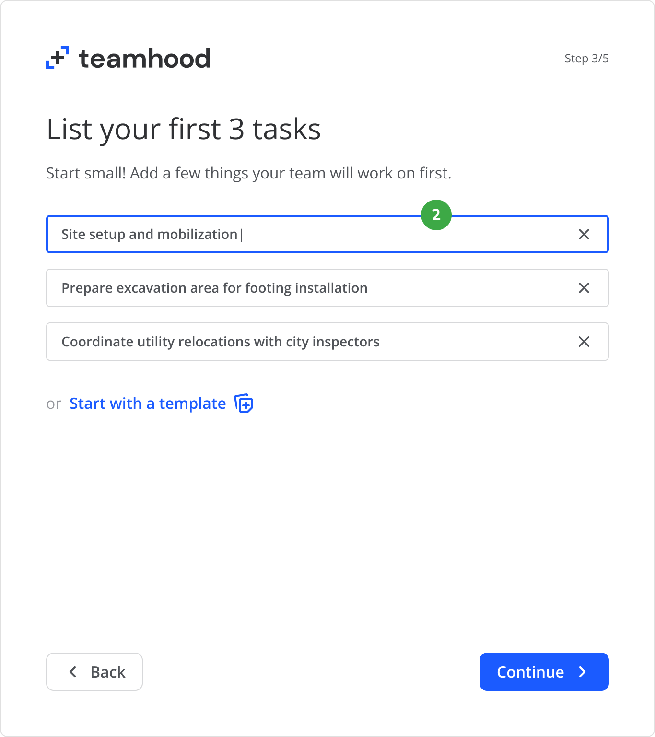Delete the Coordinate utility relocations task

tap(584, 342)
